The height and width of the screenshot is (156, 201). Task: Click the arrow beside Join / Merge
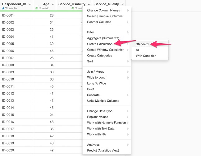128,71
